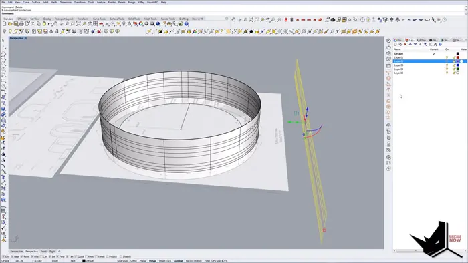Click the blue color swatch of Layer 03

[457, 65]
